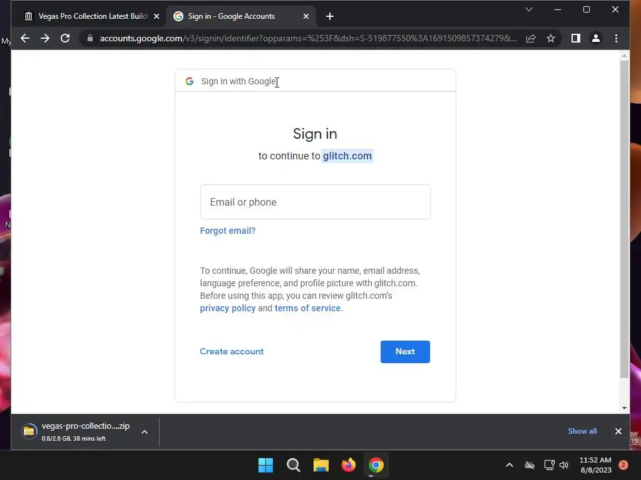Go back with the browser back arrow
The height and width of the screenshot is (480, 641).
25,38
